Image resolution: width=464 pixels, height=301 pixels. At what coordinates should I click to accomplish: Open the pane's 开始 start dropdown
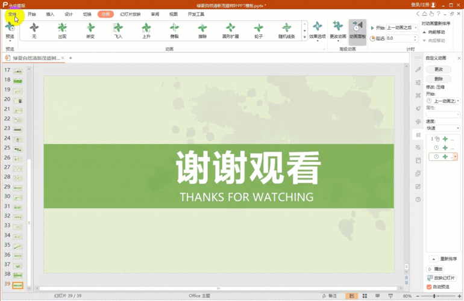[443, 101]
